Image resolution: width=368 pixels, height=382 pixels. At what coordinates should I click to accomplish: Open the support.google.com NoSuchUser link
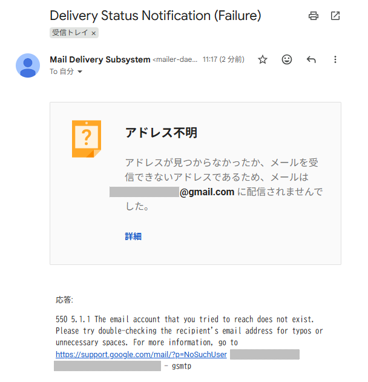point(141,355)
